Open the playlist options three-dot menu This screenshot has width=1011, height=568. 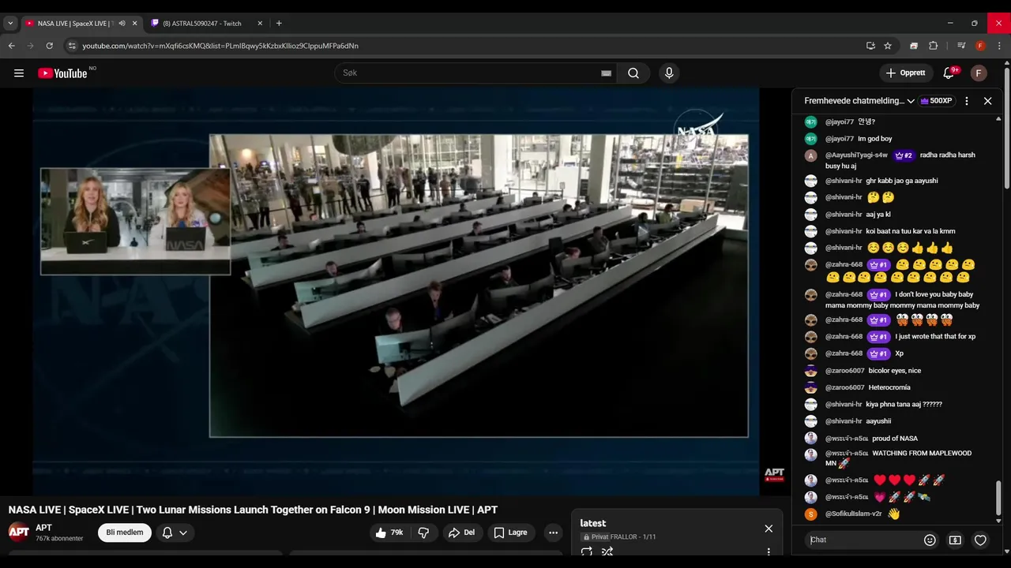769,551
